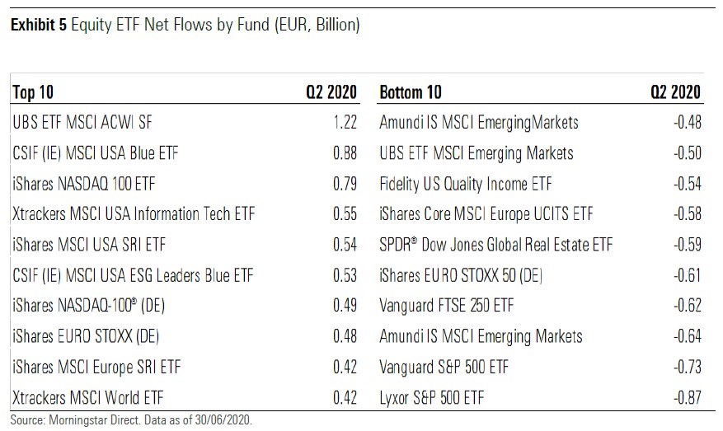Screen dimensions: 723x431
Task: Click the Exhibit 5 title text
Action: point(185,25)
